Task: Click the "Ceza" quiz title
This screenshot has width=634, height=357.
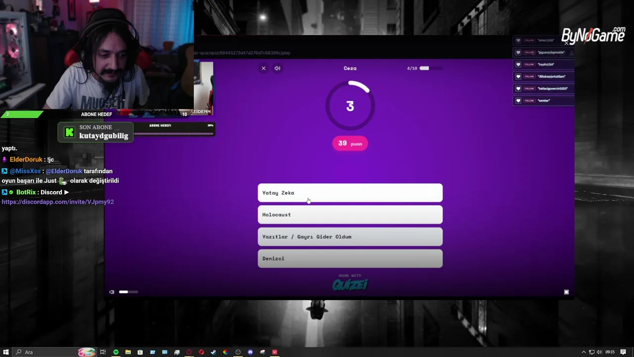Action: (350, 68)
